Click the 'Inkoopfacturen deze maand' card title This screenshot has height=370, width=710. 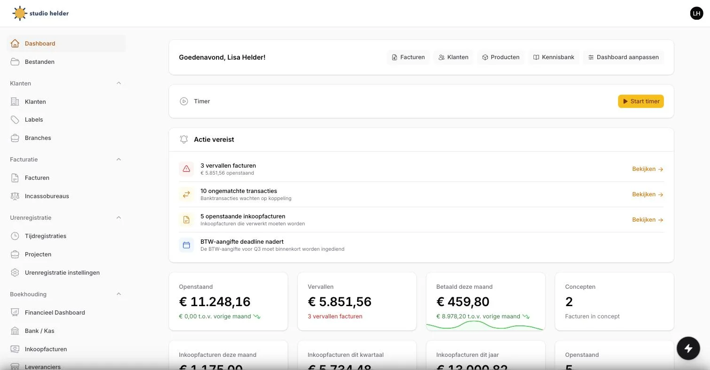217,355
